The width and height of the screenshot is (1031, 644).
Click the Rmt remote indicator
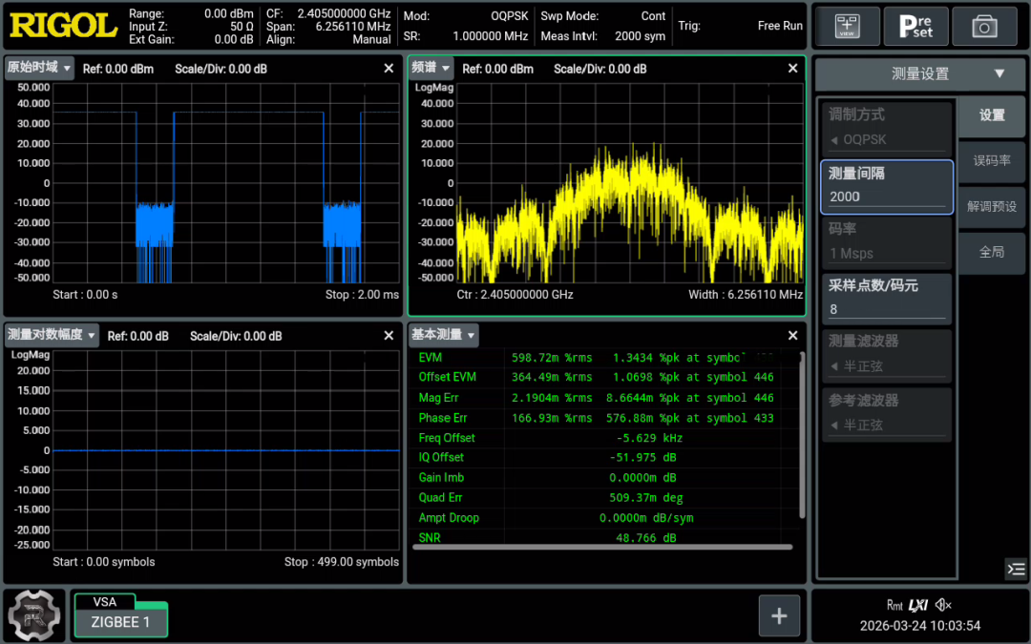pos(894,605)
